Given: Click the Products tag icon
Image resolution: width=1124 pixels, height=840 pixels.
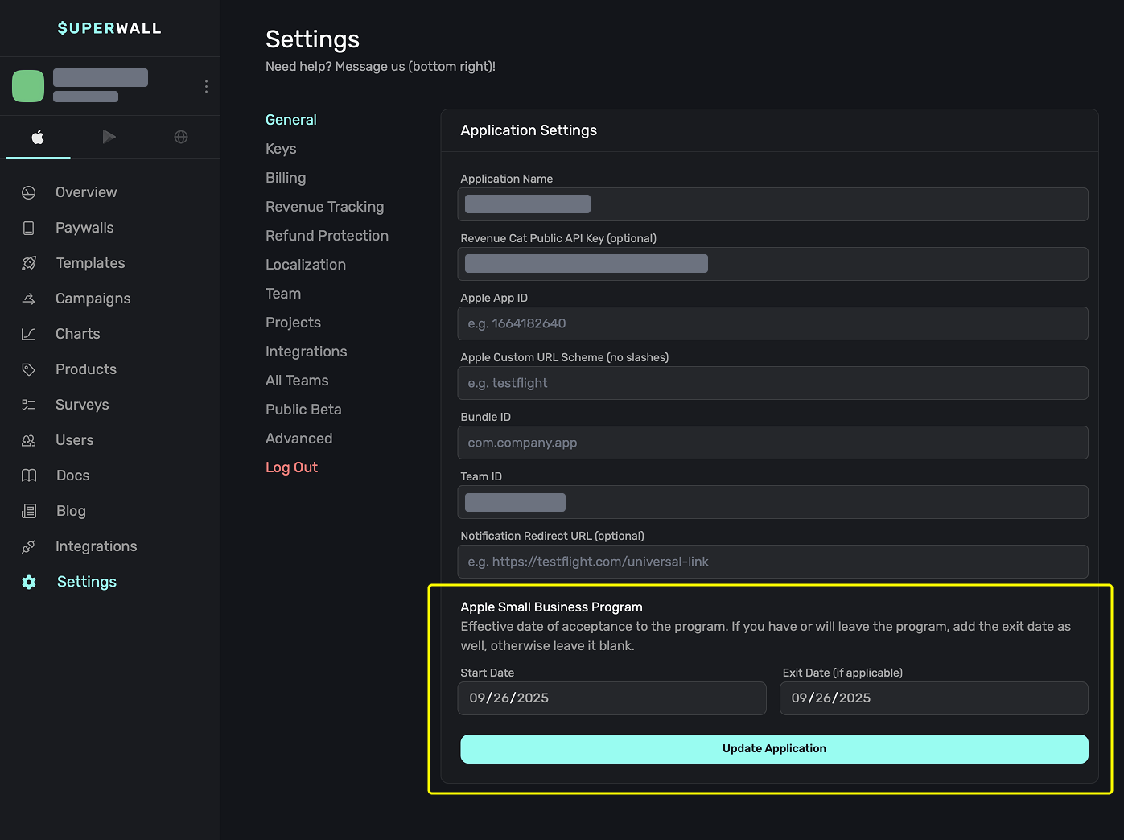Looking at the screenshot, I should coord(29,369).
